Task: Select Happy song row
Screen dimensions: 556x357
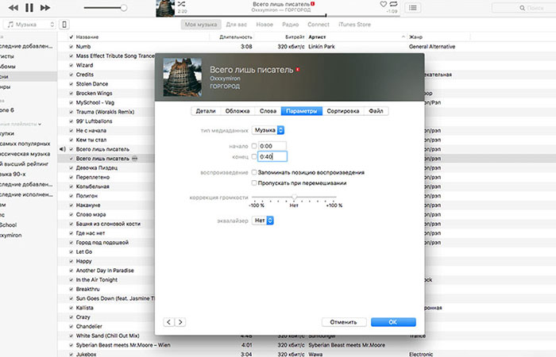Action: coord(83,261)
